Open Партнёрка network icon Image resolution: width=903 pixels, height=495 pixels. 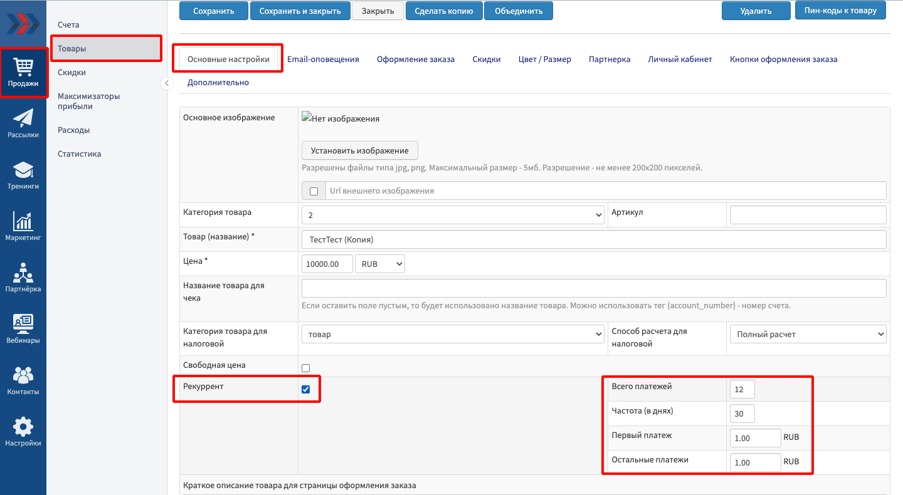pyautogui.click(x=23, y=278)
